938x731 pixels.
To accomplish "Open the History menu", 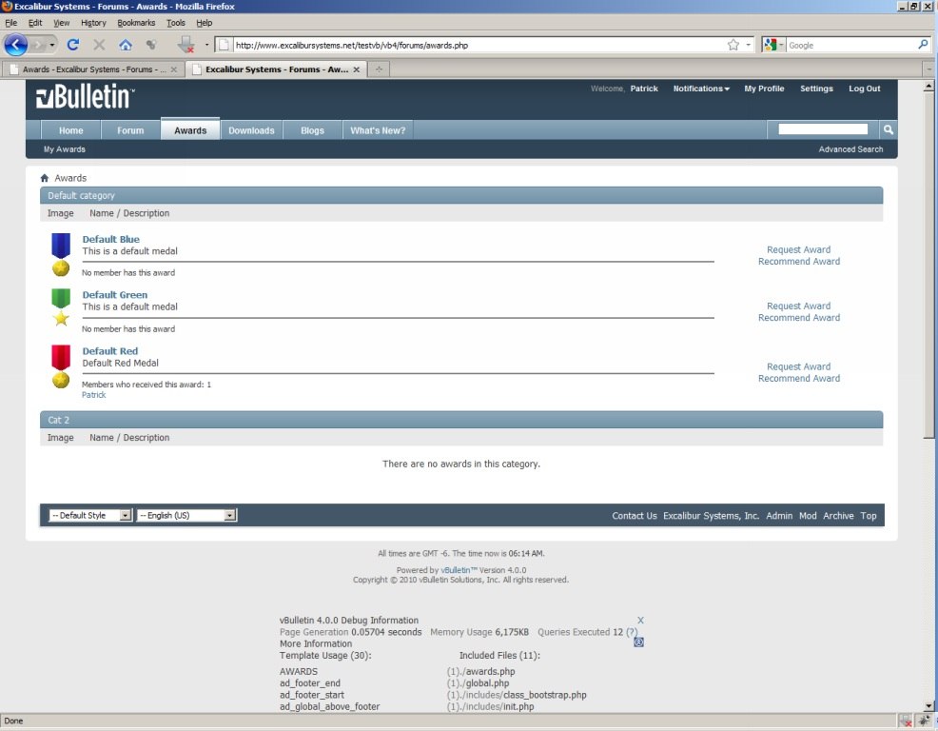I will coord(93,23).
